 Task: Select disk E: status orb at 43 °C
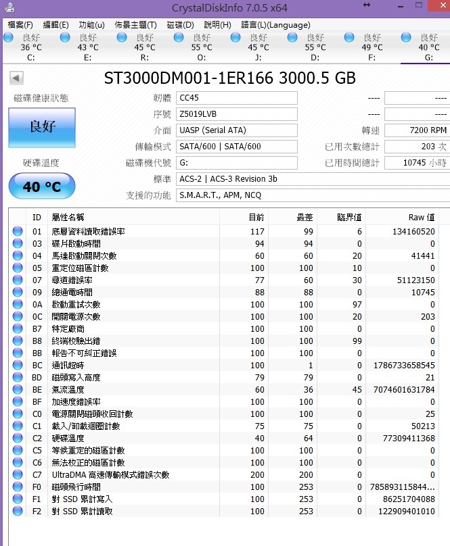[65, 37]
